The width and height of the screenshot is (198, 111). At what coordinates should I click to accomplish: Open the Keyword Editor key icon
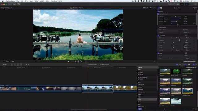click(x=15, y=4)
